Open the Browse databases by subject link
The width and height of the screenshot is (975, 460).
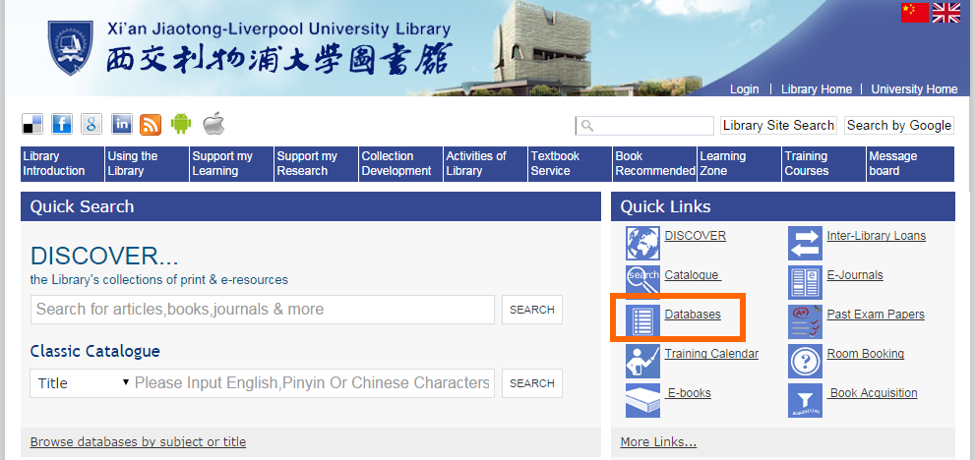point(138,442)
